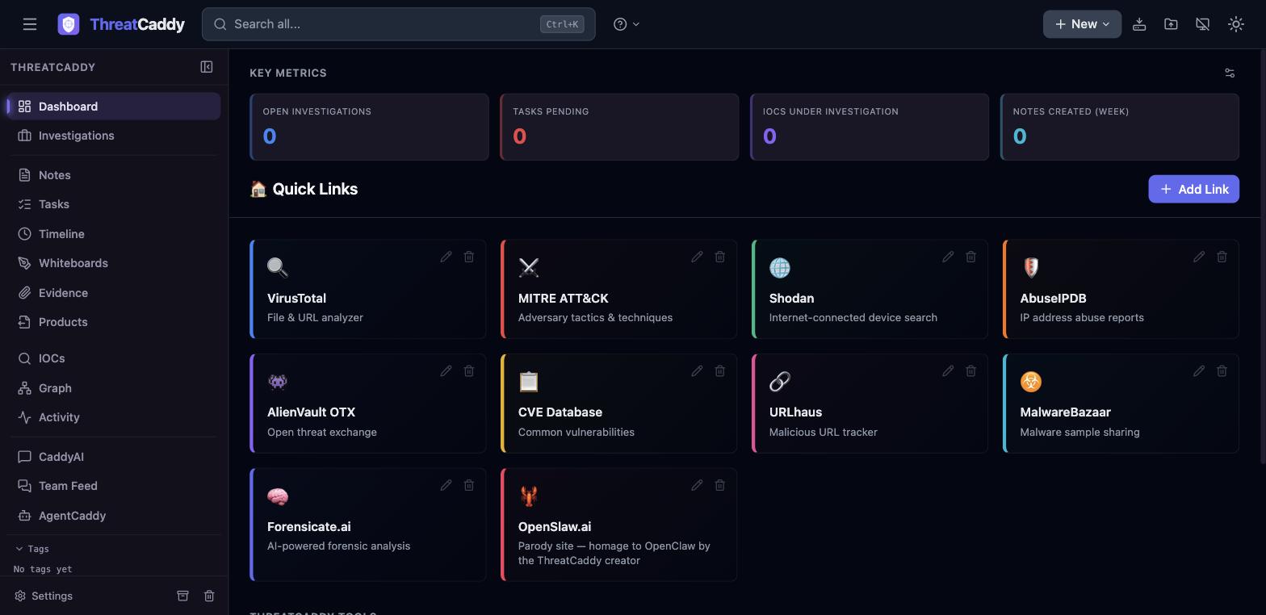Delete the URLhaus quick link
Image resolution: width=1266 pixels, height=615 pixels.
[971, 371]
